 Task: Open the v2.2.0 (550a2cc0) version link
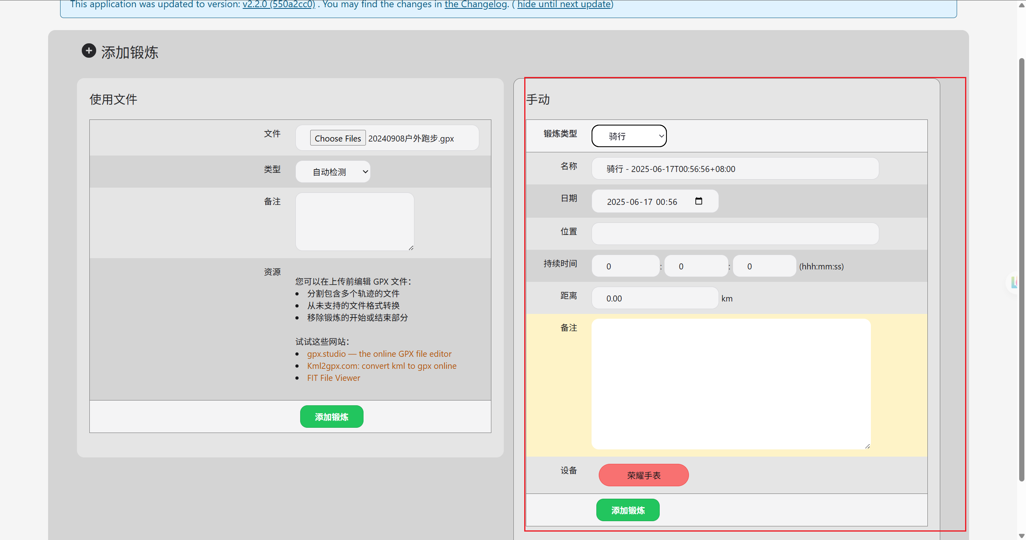coord(279,4)
